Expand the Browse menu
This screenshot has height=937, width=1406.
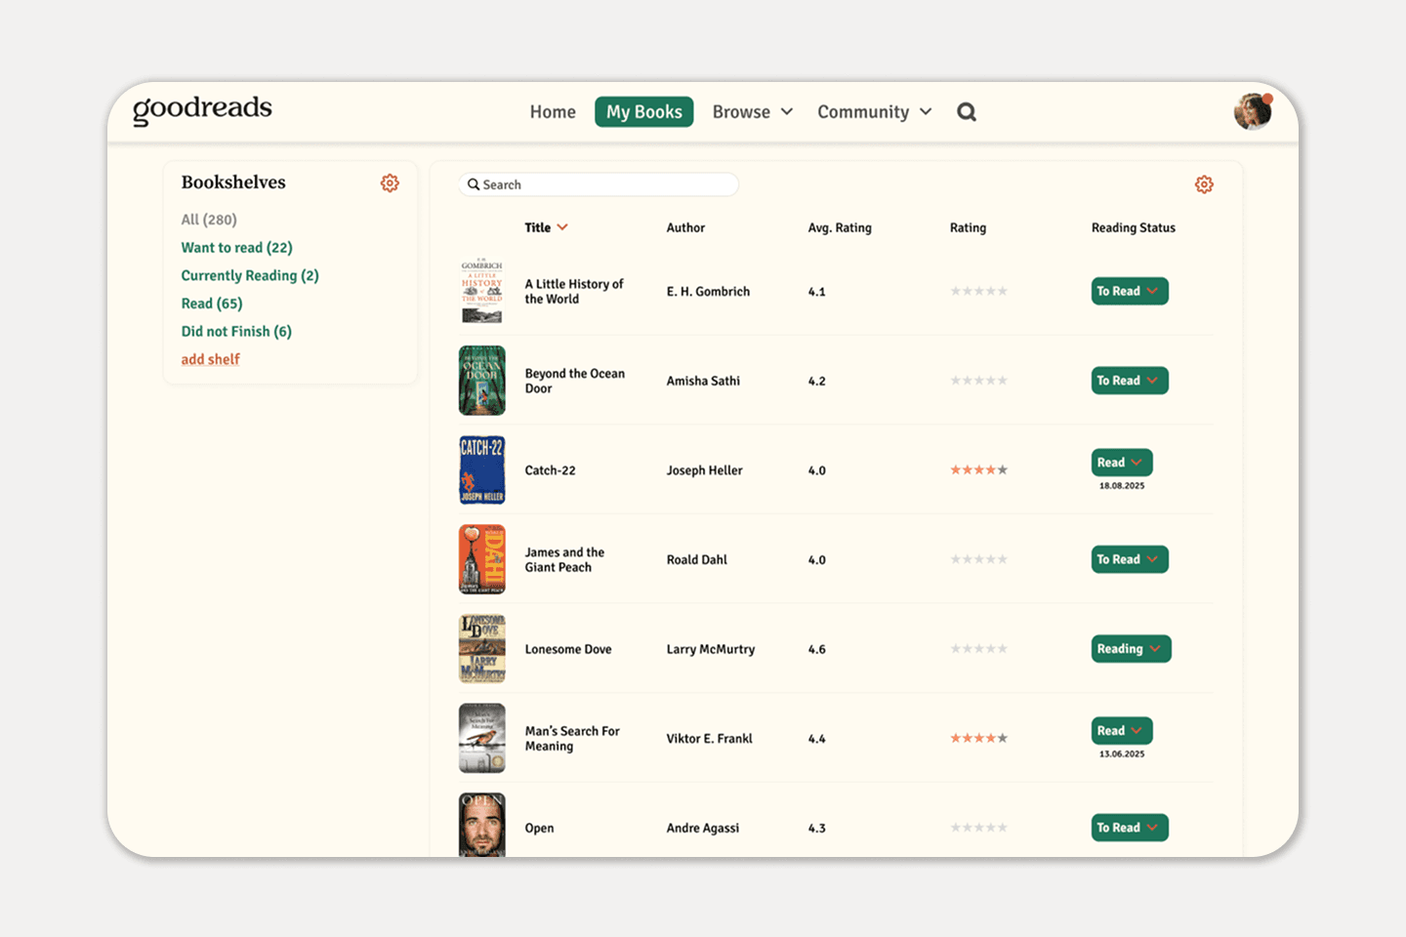[752, 112]
